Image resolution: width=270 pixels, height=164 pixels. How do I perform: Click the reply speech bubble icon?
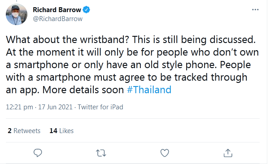point(38,153)
